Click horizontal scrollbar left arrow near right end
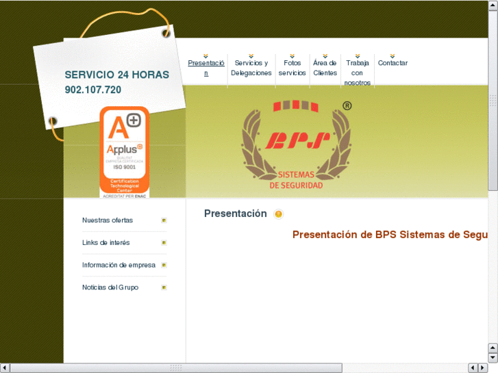 pos(473,368)
